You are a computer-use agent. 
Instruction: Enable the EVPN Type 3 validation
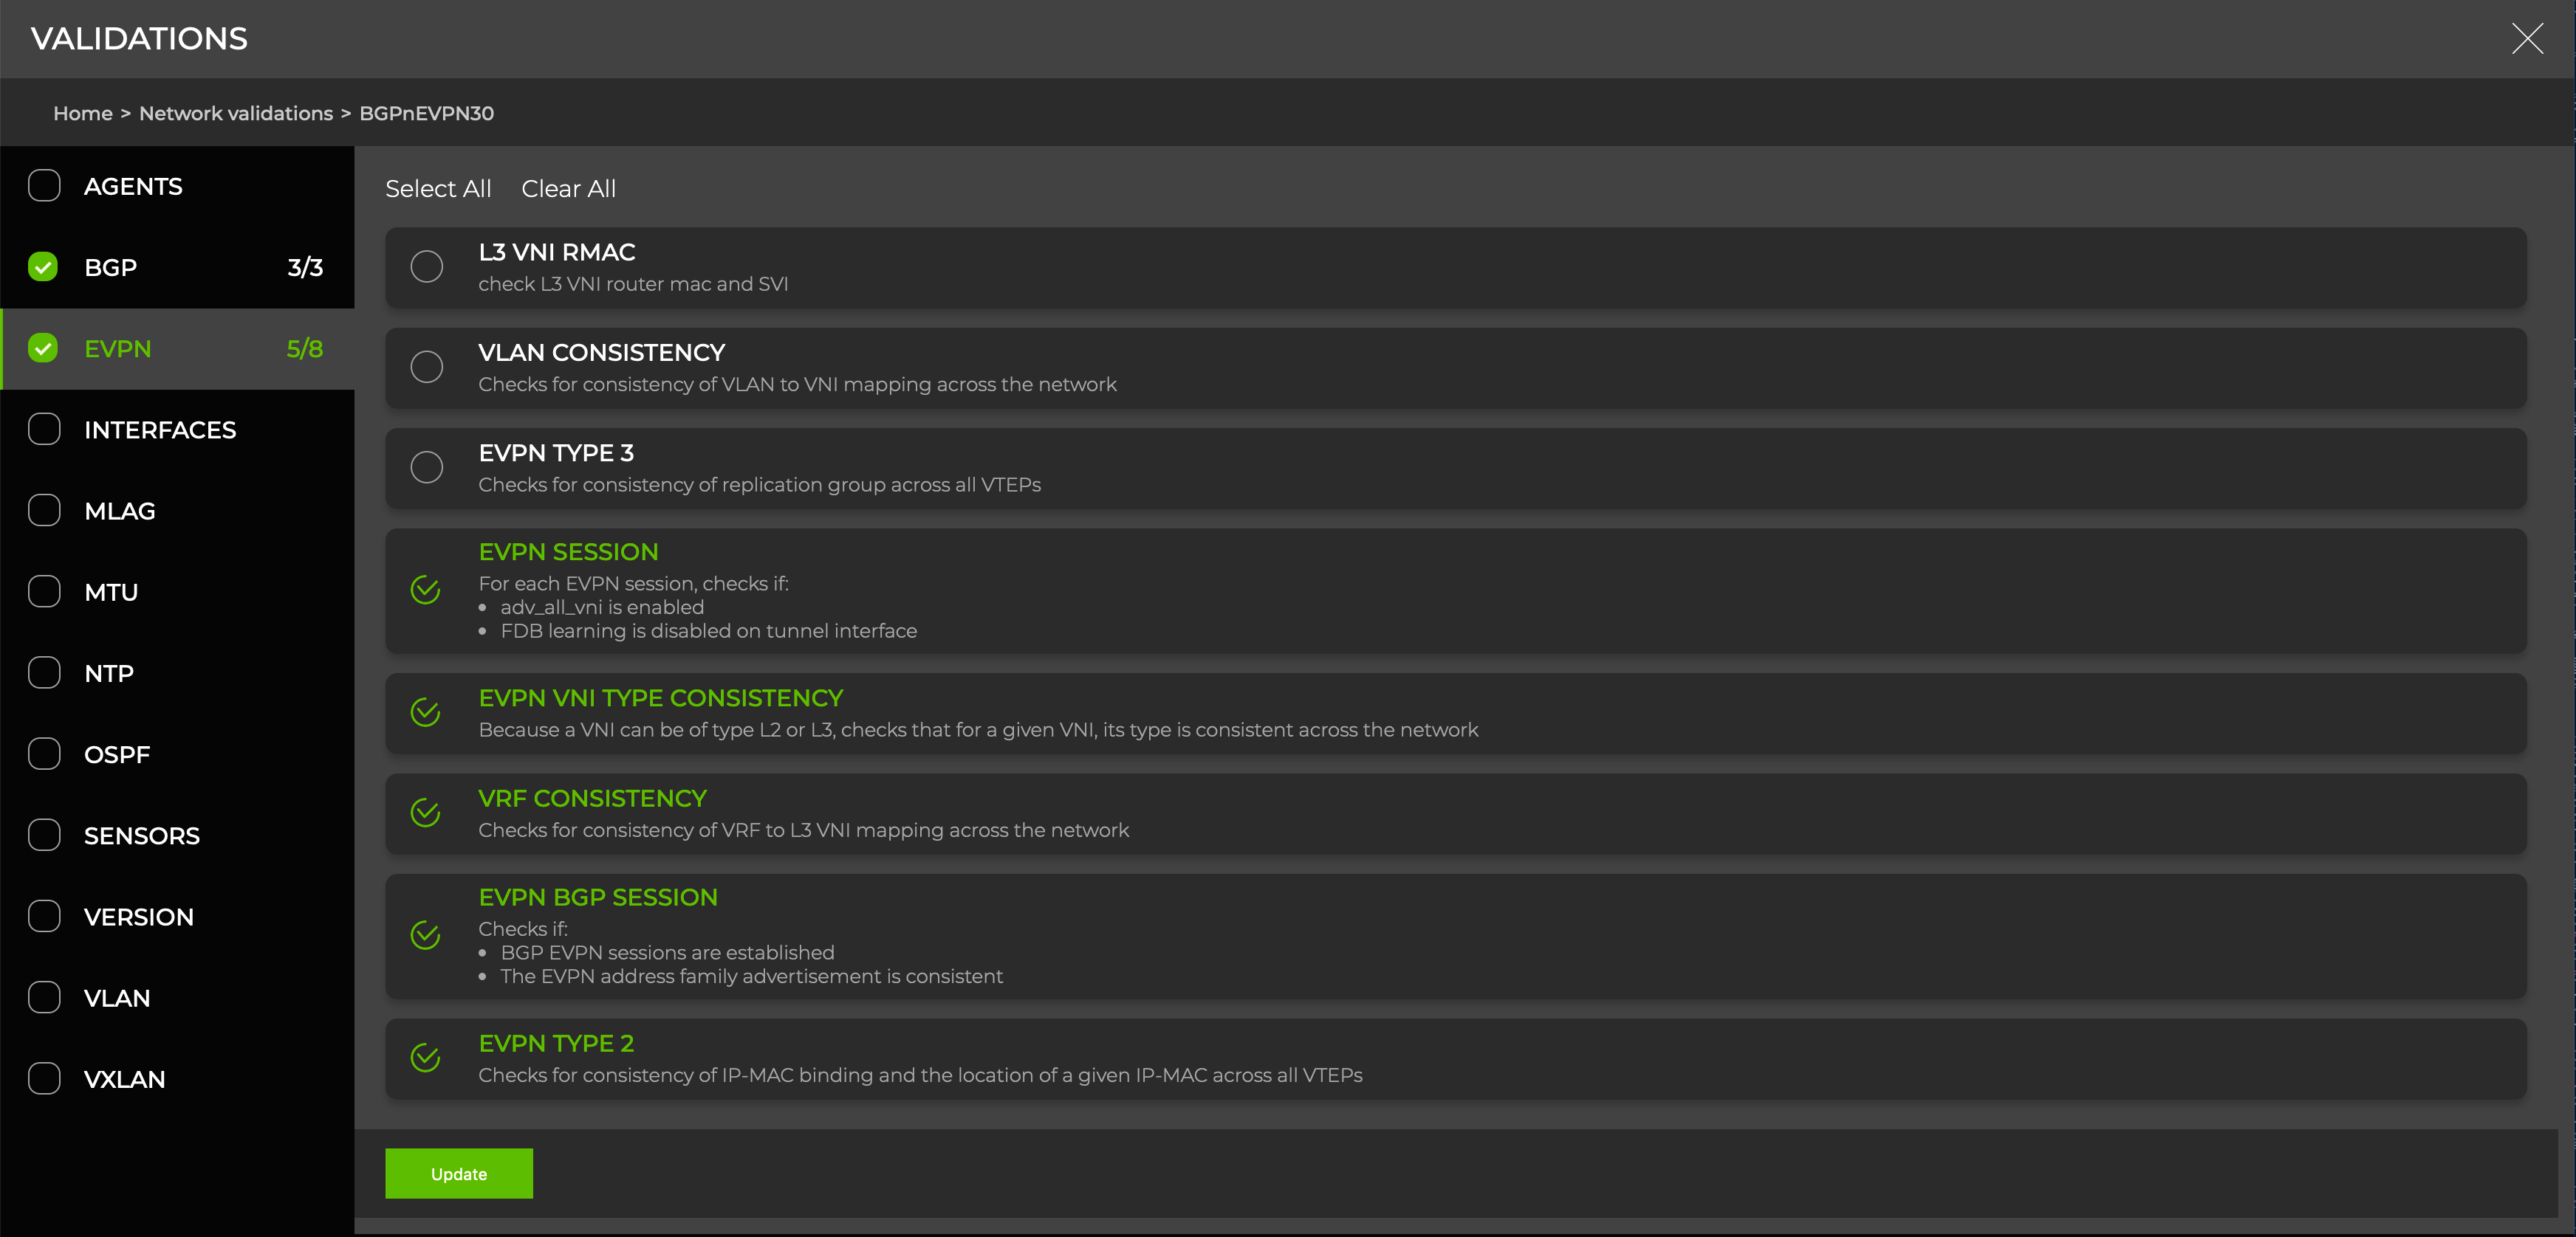(427, 466)
